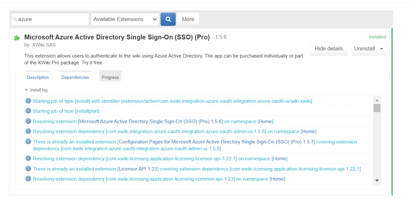Open the Available Extensions dropdown
Viewport: 413px width, 199px height.
coord(125,19)
